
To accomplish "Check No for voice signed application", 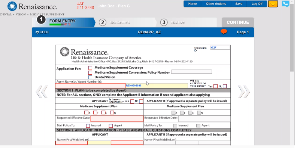I will 225,86.
